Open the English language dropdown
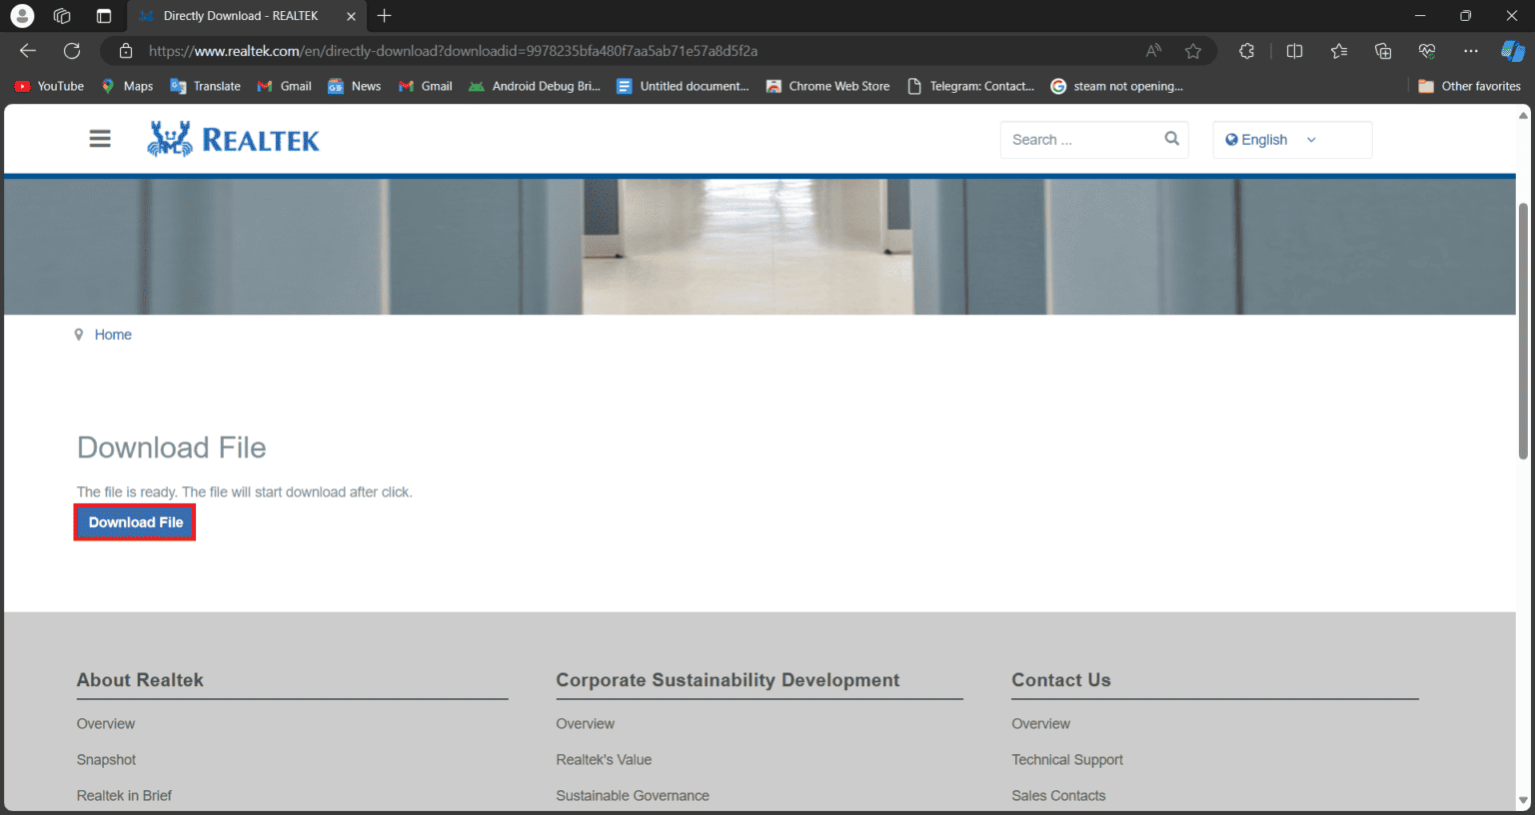The image size is (1535, 815). 1291,139
